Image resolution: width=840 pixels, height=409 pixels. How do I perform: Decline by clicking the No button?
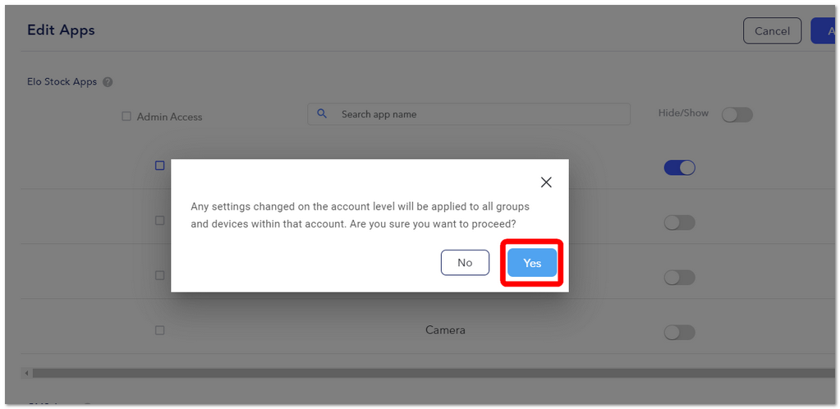click(x=465, y=263)
